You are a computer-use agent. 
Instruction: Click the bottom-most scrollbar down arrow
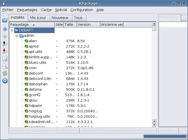point(154,125)
